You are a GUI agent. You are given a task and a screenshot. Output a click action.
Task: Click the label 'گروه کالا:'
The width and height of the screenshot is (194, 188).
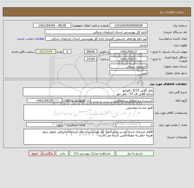[x=181, y=101]
